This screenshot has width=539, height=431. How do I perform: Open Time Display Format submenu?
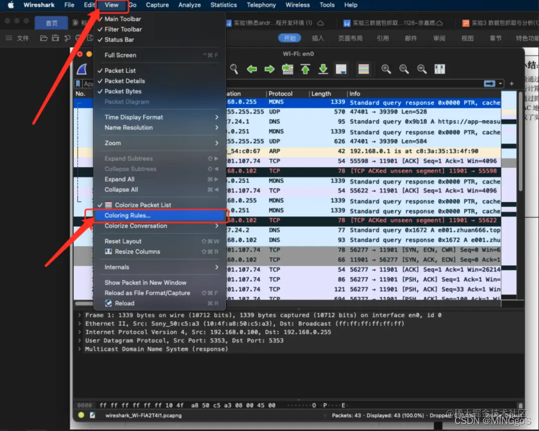tap(160, 117)
